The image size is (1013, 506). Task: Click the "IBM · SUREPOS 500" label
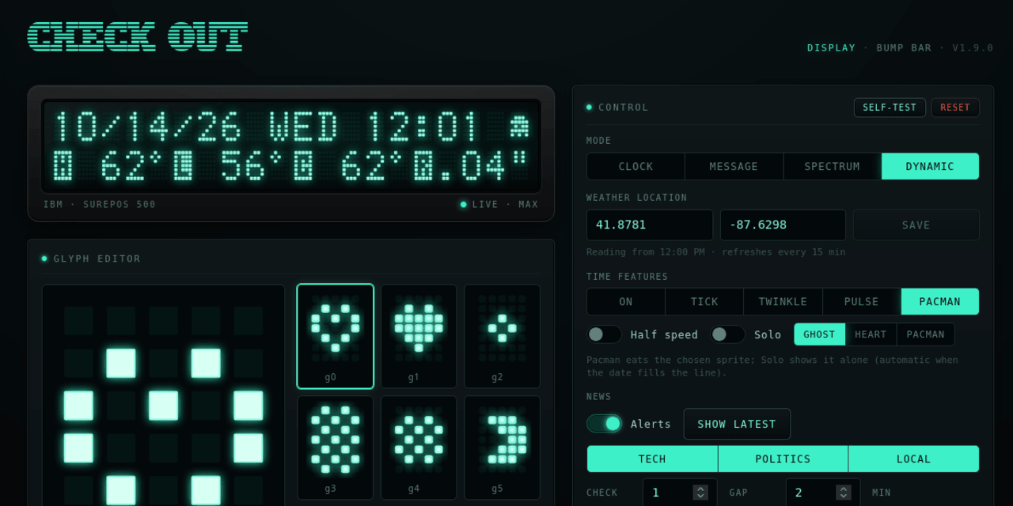(x=100, y=204)
